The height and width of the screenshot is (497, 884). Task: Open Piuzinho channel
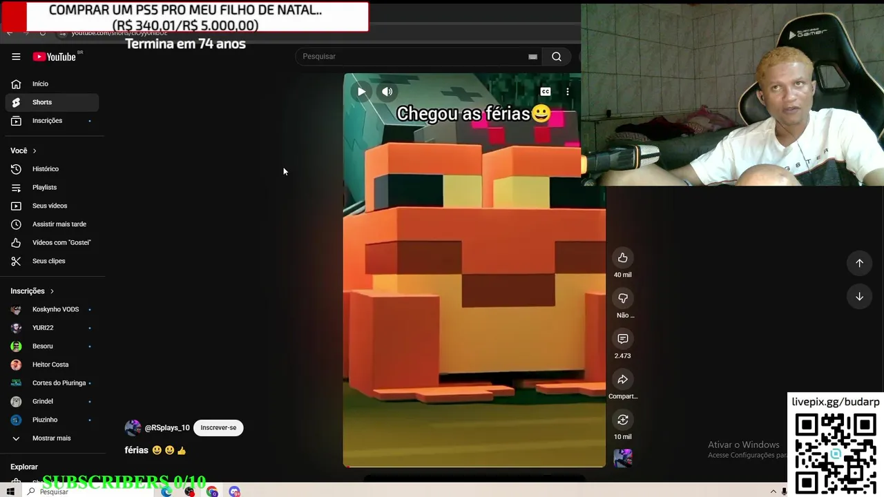pyautogui.click(x=52, y=420)
